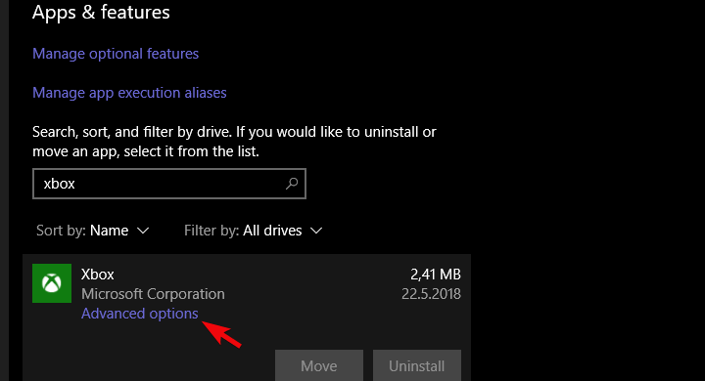Image resolution: width=705 pixels, height=381 pixels.
Task: Click the Move button
Action: (x=319, y=365)
